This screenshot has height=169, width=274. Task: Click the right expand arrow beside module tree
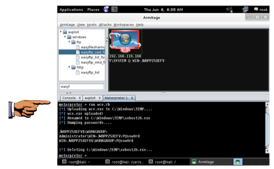coord(107,41)
